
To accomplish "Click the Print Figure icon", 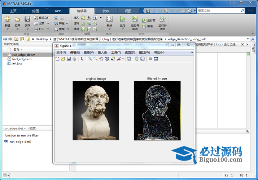I will click(x=74, y=59).
